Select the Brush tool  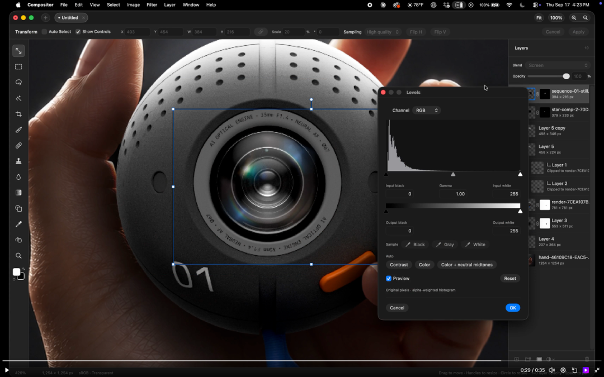pos(18,130)
